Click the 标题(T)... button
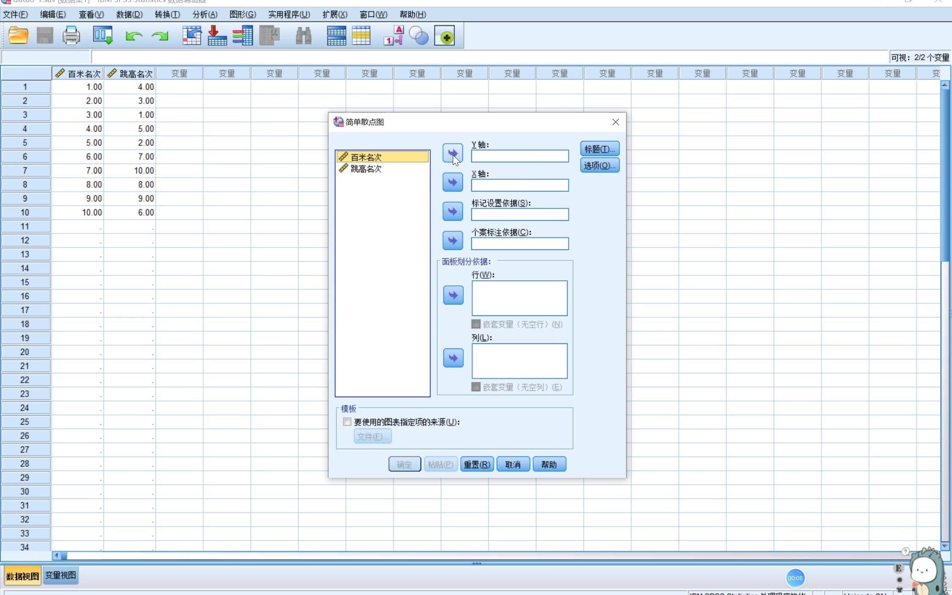 point(599,149)
